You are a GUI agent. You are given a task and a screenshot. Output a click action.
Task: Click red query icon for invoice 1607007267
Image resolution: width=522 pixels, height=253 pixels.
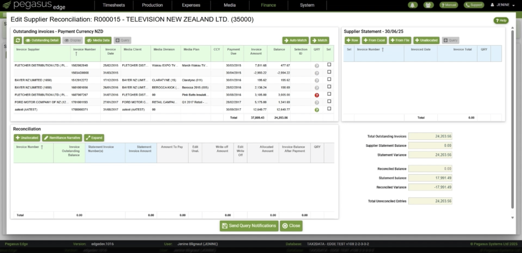(317, 95)
